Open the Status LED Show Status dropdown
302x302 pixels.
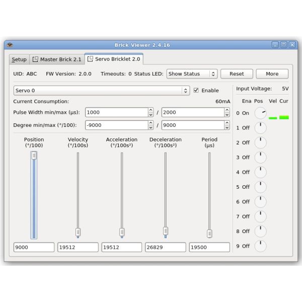point(192,74)
